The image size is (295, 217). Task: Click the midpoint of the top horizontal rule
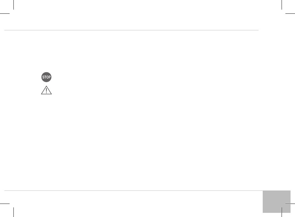pyautogui.click(x=131, y=30)
